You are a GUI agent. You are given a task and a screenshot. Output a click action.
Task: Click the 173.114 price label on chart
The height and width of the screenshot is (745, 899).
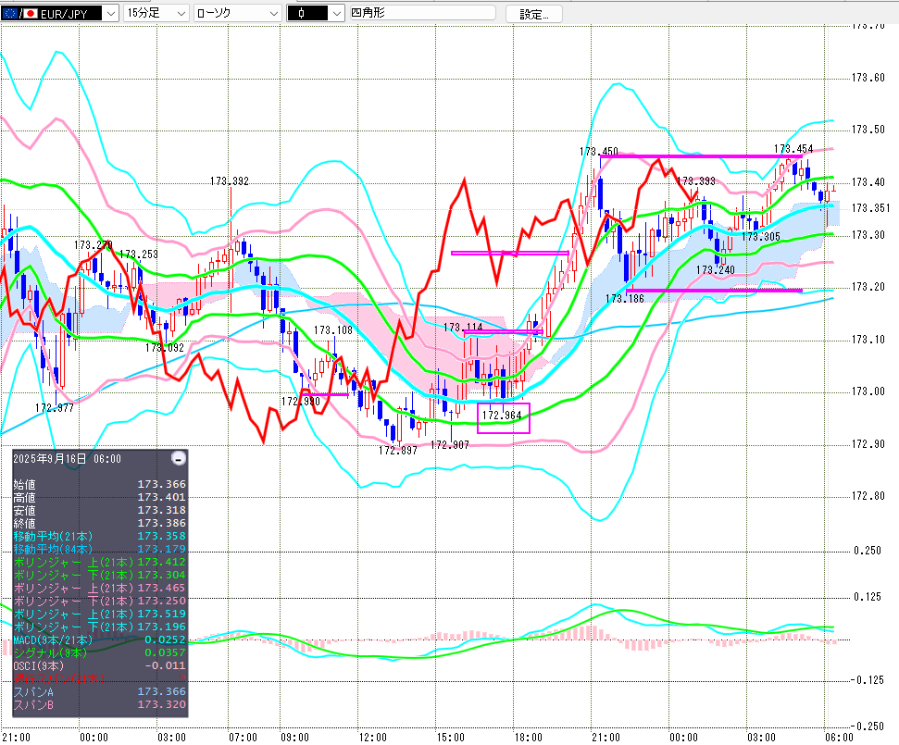point(463,328)
